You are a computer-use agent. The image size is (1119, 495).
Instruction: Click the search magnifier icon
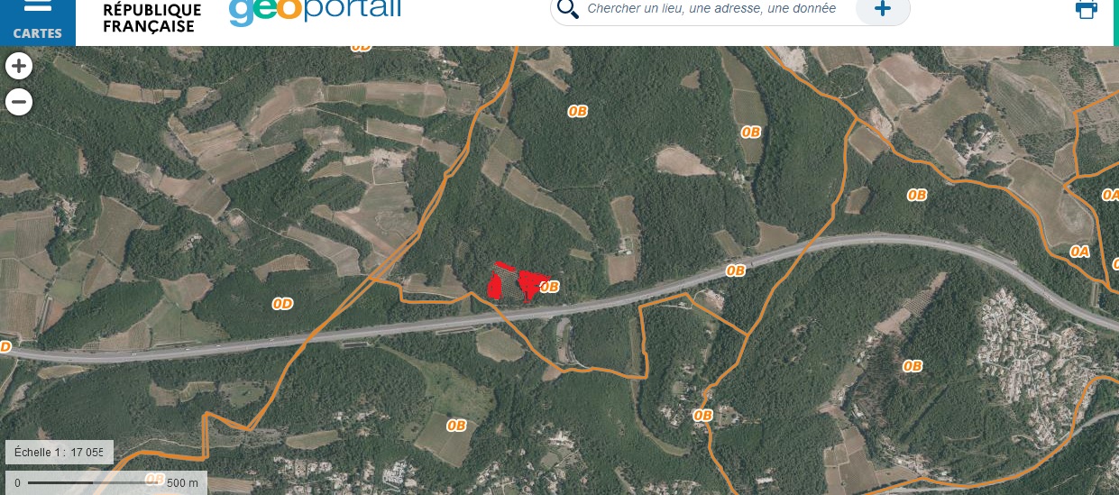[x=567, y=9]
